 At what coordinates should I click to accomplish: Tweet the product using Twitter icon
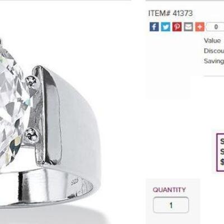(166, 27)
